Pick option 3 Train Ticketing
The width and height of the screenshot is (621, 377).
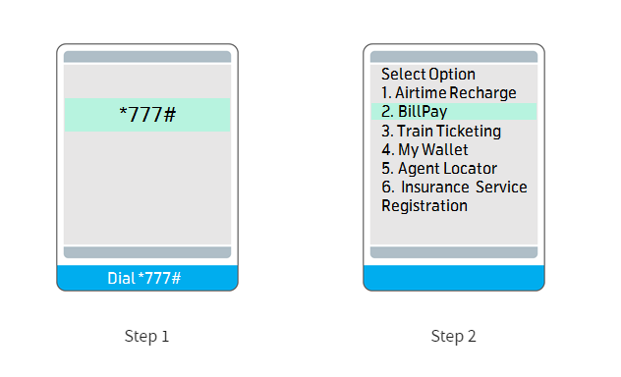tap(441, 131)
